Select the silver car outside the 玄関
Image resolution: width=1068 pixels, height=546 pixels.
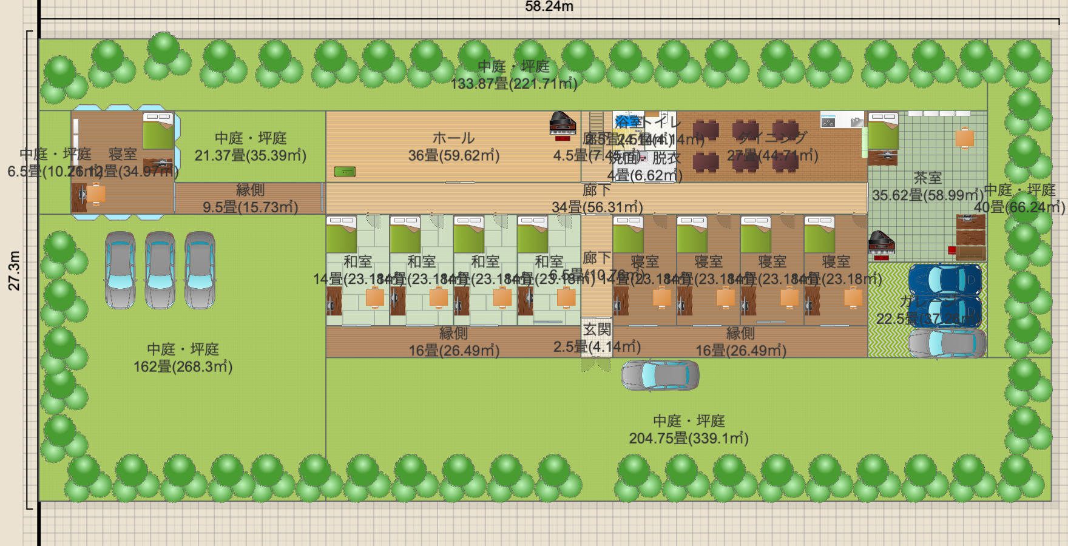click(x=660, y=375)
